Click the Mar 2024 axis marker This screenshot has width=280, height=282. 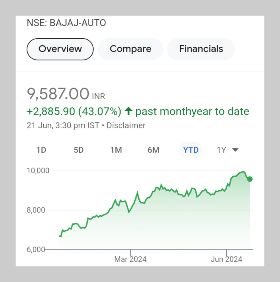tap(130, 259)
